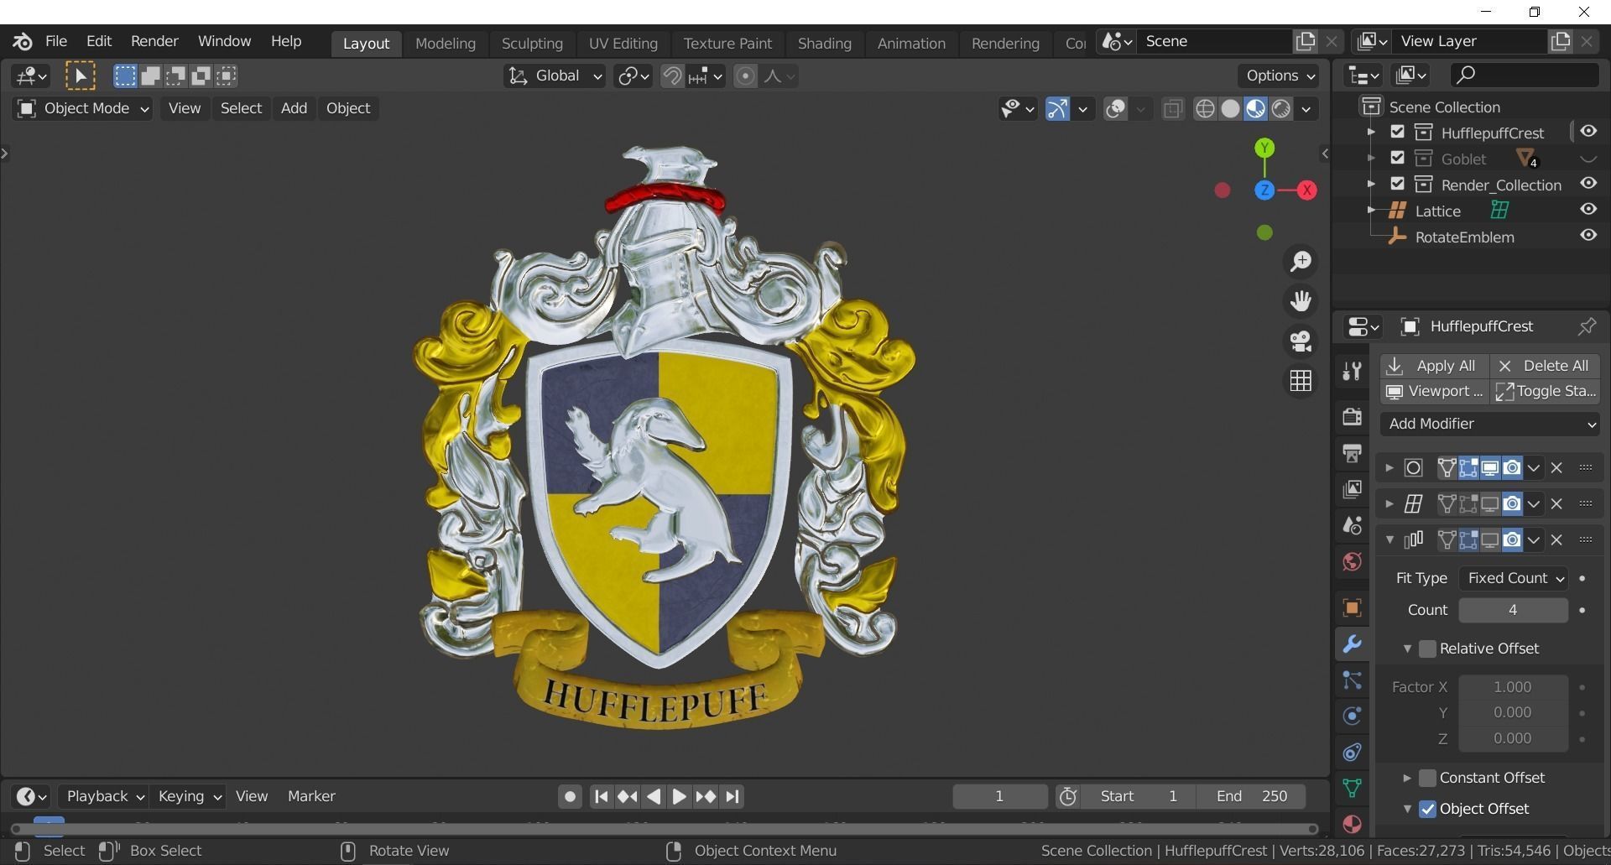Collapse the Array modifier panel
The width and height of the screenshot is (1611, 865).
pyautogui.click(x=1389, y=539)
